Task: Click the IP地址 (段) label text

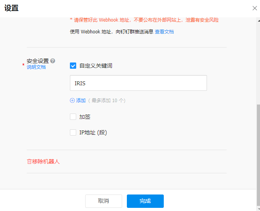Action: pos(93,132)
